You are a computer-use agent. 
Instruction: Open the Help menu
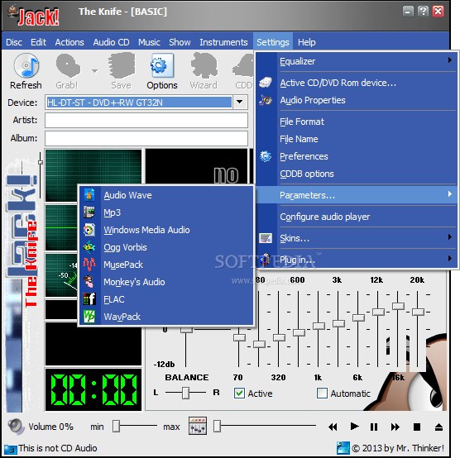(307, 42)
